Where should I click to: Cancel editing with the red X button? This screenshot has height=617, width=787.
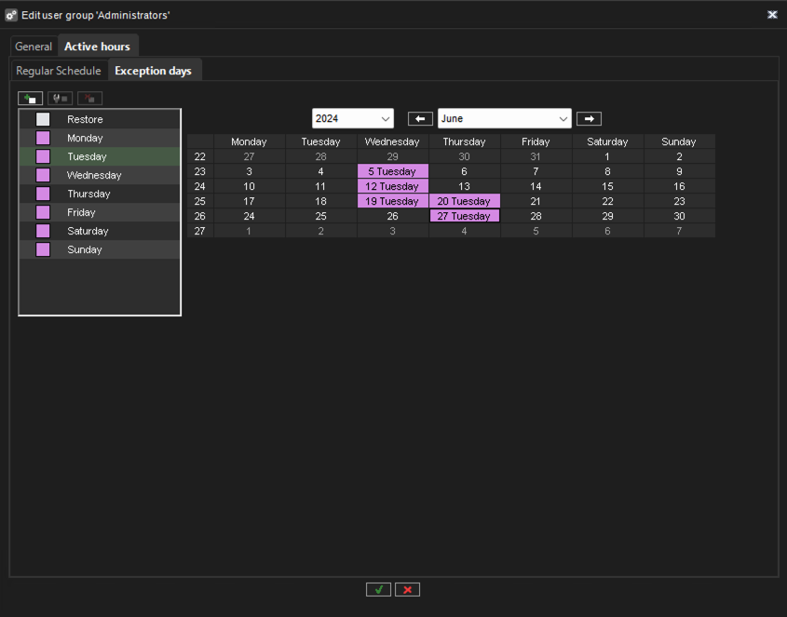click(x=407, y=589)
